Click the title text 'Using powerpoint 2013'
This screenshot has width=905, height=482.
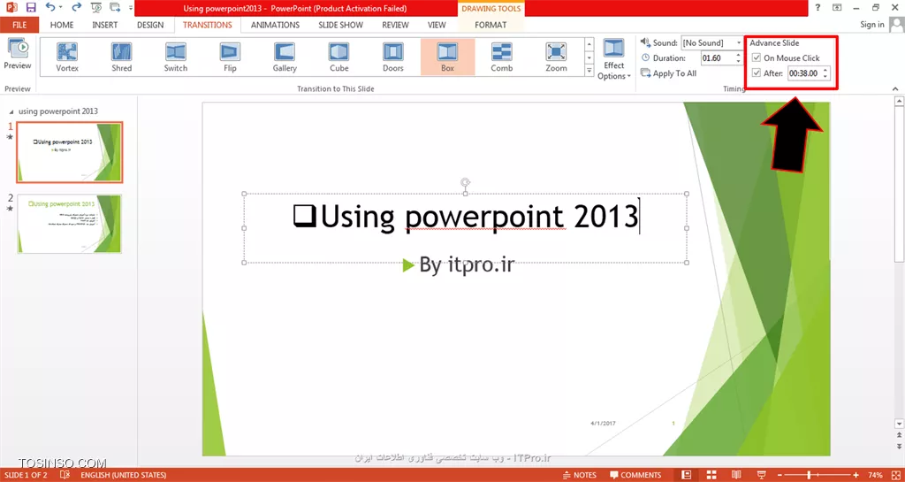pos(466,217)
